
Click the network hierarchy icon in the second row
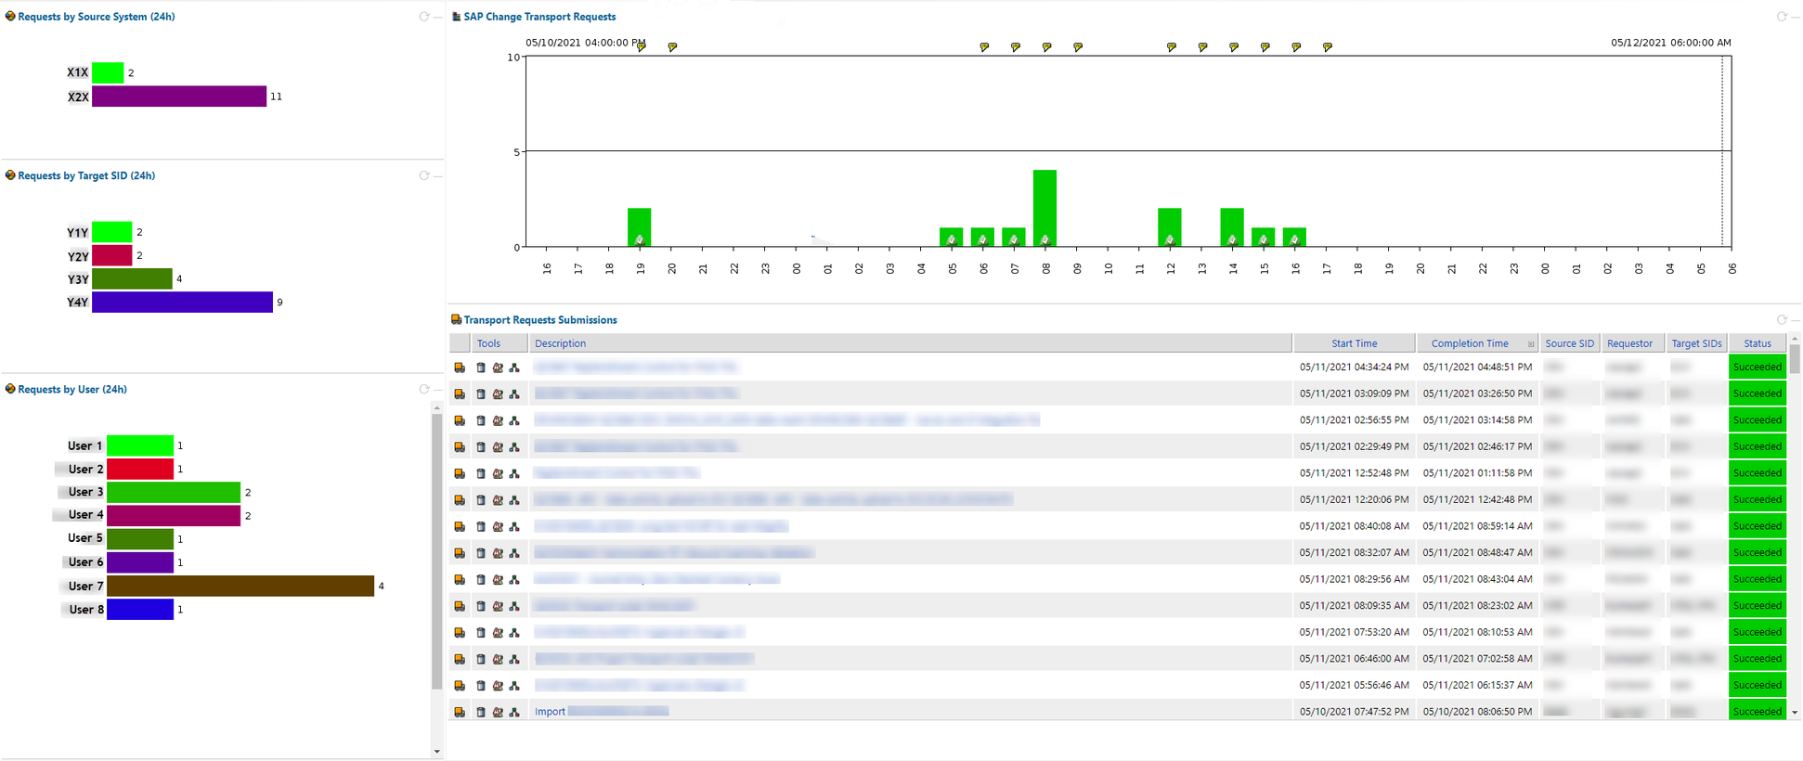514,394
